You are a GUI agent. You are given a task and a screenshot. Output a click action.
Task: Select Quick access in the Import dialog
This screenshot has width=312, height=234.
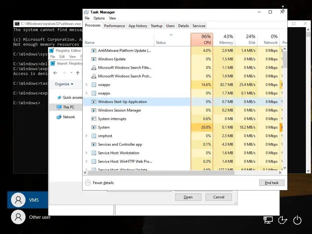pos(70,97)
